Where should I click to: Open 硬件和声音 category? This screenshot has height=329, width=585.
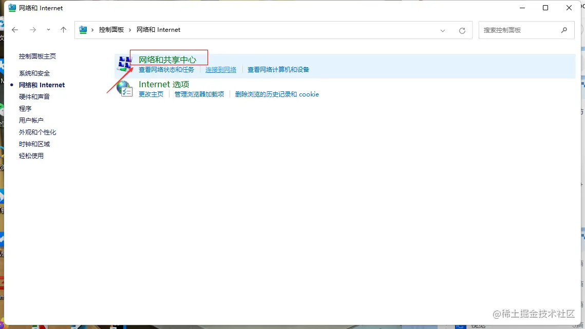click(x=34, y=97)
